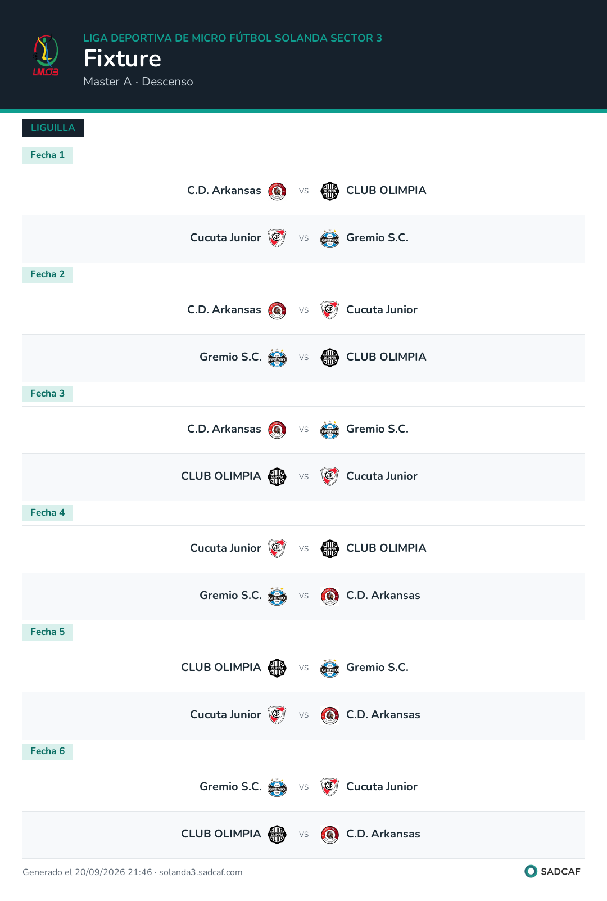
Task: Click Cucuta Junior crest in Fecha 4
Action: pos(277,549)
